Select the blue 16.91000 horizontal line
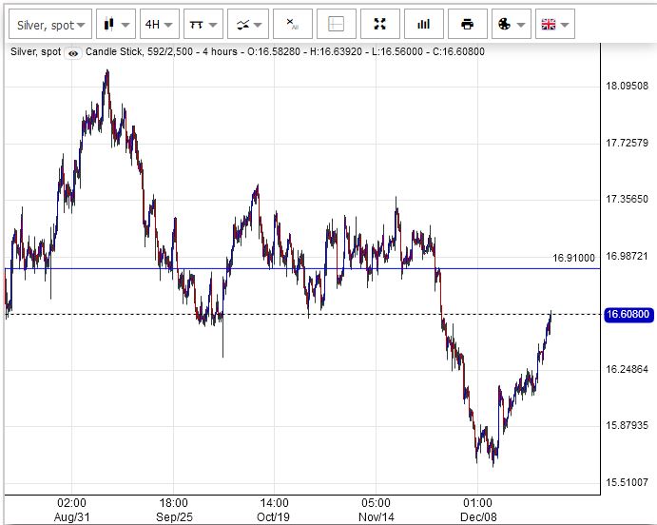Viewport: 657px width, 525px height. [x=285, y=268]
